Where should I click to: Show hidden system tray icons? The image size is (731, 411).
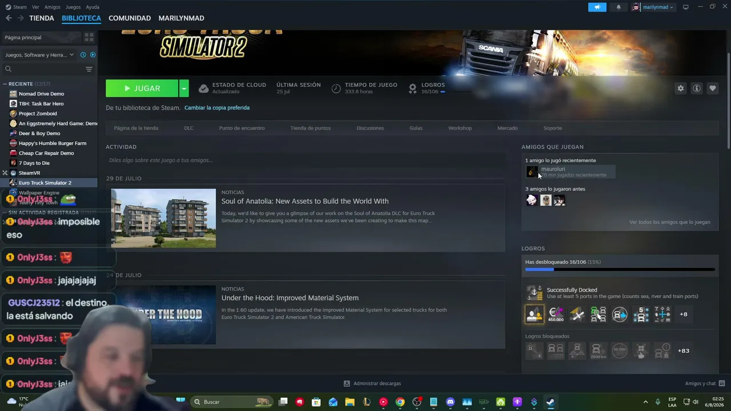[x=645, y=402]
